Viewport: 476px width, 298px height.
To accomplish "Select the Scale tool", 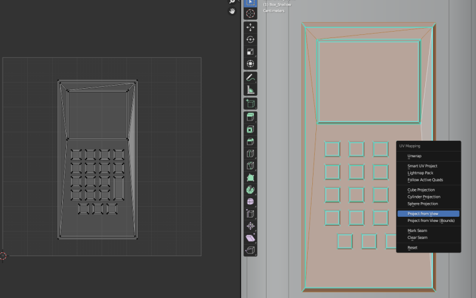I will pos(250,51).
